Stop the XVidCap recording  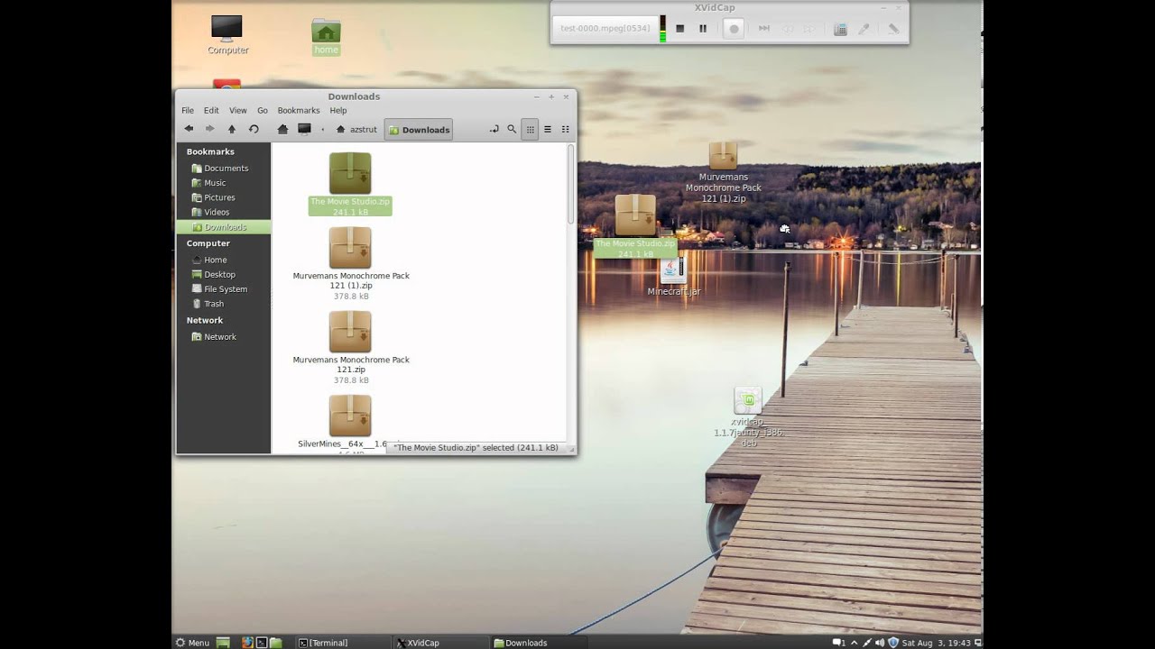click(x=680, y=29)
